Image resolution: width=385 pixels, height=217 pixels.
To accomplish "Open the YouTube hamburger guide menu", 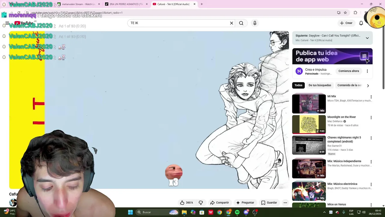I will [x=7, y=23].
